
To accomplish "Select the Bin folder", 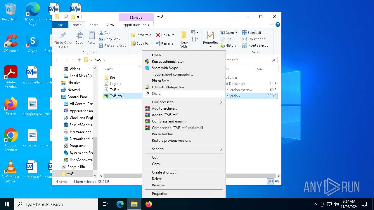I will [x=112, y=78].
